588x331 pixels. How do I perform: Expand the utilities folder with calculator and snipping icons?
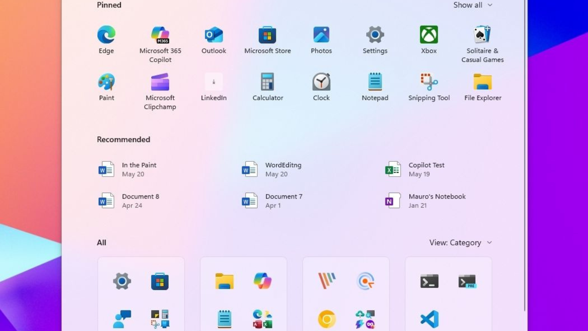tap(160, 319)
